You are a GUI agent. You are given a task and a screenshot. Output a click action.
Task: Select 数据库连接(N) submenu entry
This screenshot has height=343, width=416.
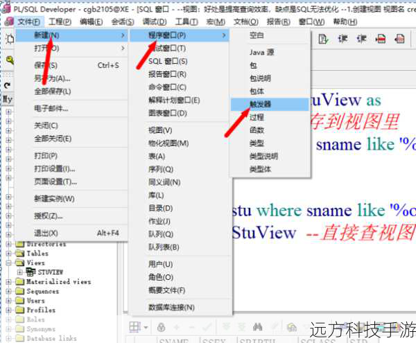pos(180,308)
